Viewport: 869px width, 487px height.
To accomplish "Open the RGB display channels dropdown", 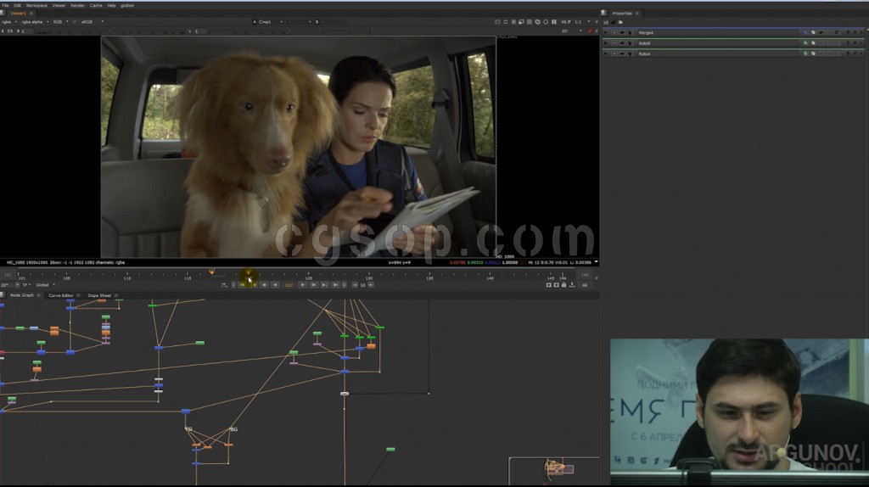I will click(x=60, y=22).
